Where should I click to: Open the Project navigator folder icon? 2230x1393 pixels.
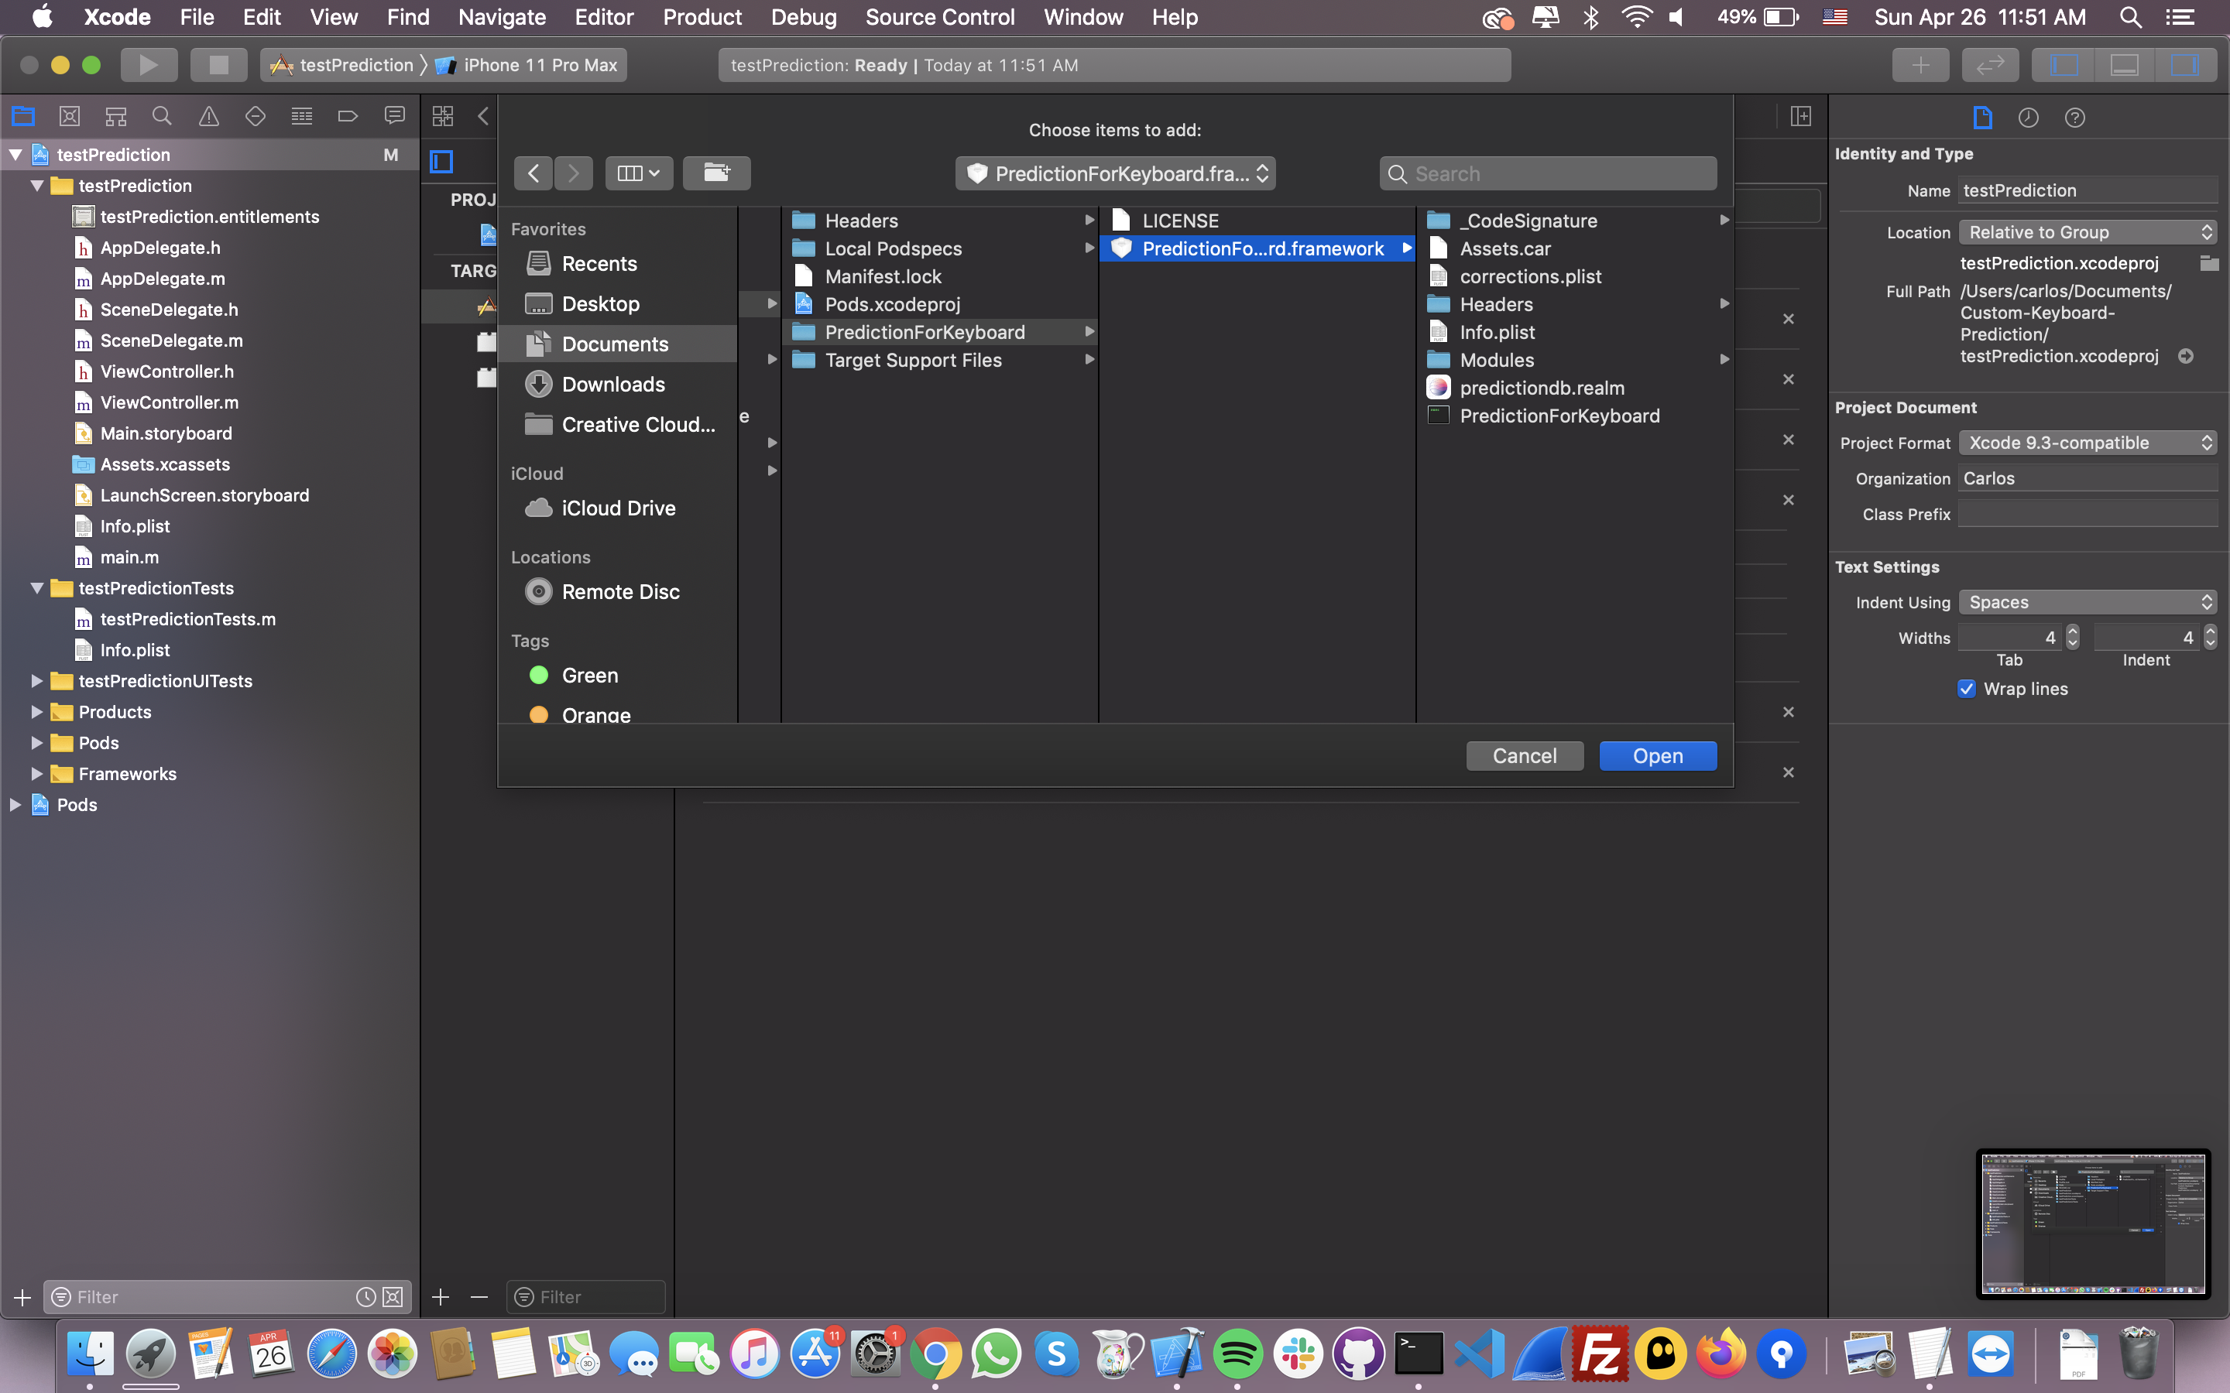[x=23, y=116]
